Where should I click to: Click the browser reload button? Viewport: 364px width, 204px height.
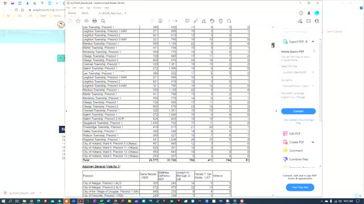(16, 10)
